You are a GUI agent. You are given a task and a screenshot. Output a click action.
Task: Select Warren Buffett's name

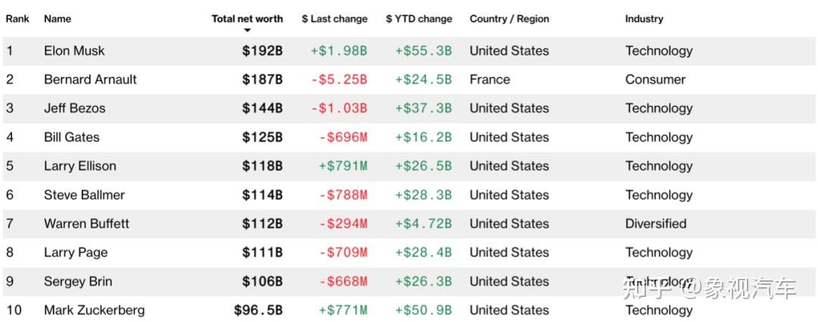(86, 224)
